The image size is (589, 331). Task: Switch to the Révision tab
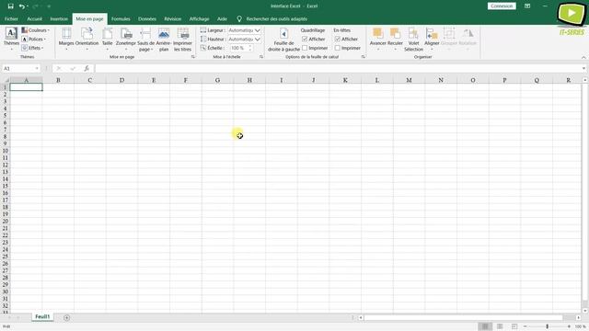point(173,18)
